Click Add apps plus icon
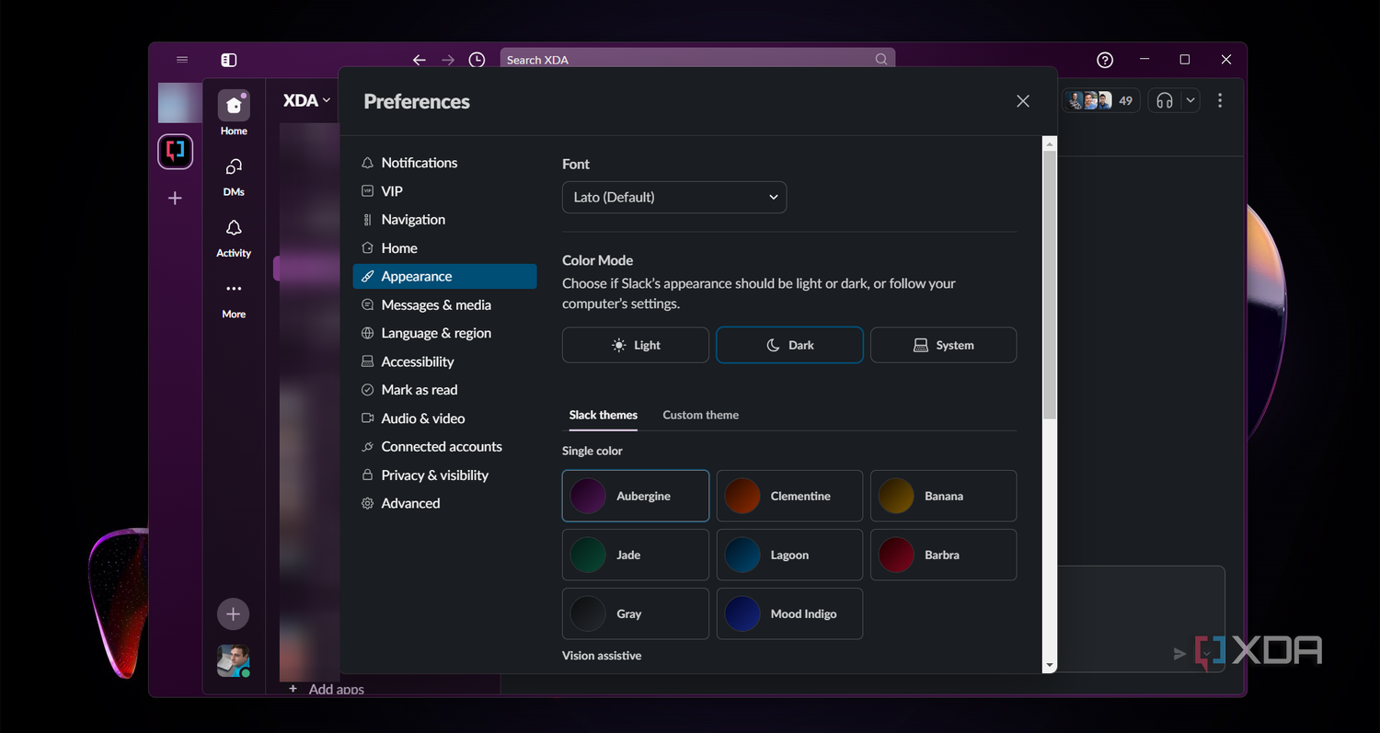This screenshot has width=1380, height=733. click(293, 688)
